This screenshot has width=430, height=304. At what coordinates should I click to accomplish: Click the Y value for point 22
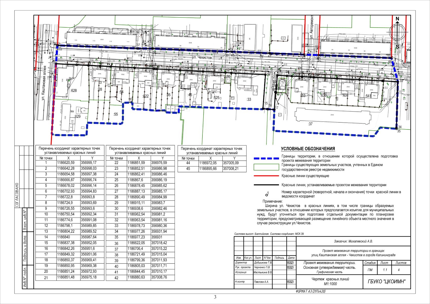[159, 163]
